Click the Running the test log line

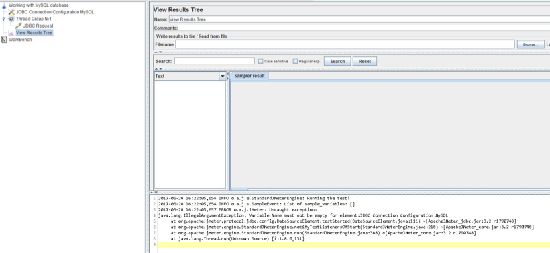point(254,198)
